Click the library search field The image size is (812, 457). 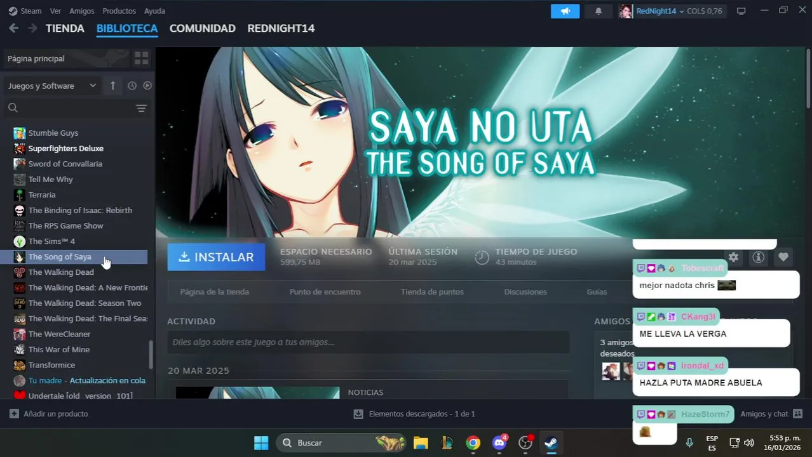(x=67, y=108)
